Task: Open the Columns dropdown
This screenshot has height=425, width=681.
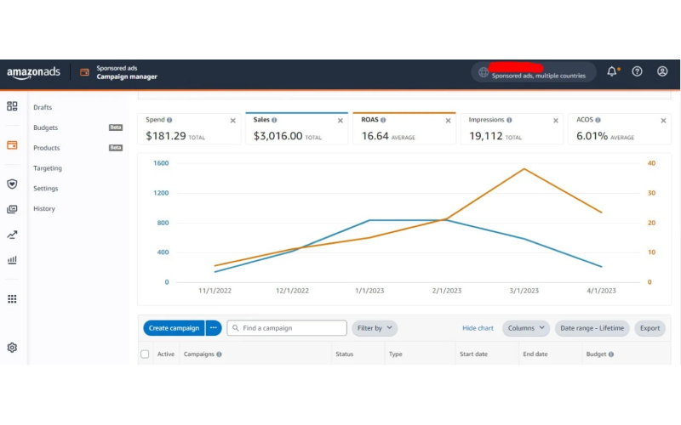Action: pyautogui.click(x=525, y=328)
